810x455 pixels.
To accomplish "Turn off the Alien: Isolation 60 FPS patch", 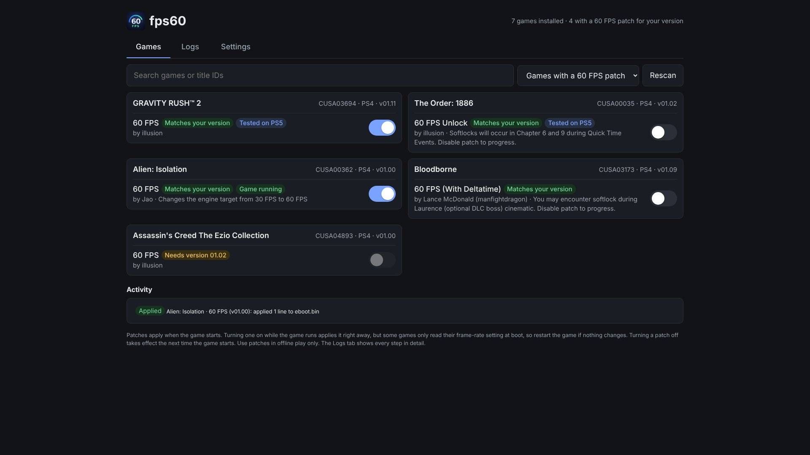I will [x=382, y=194].
